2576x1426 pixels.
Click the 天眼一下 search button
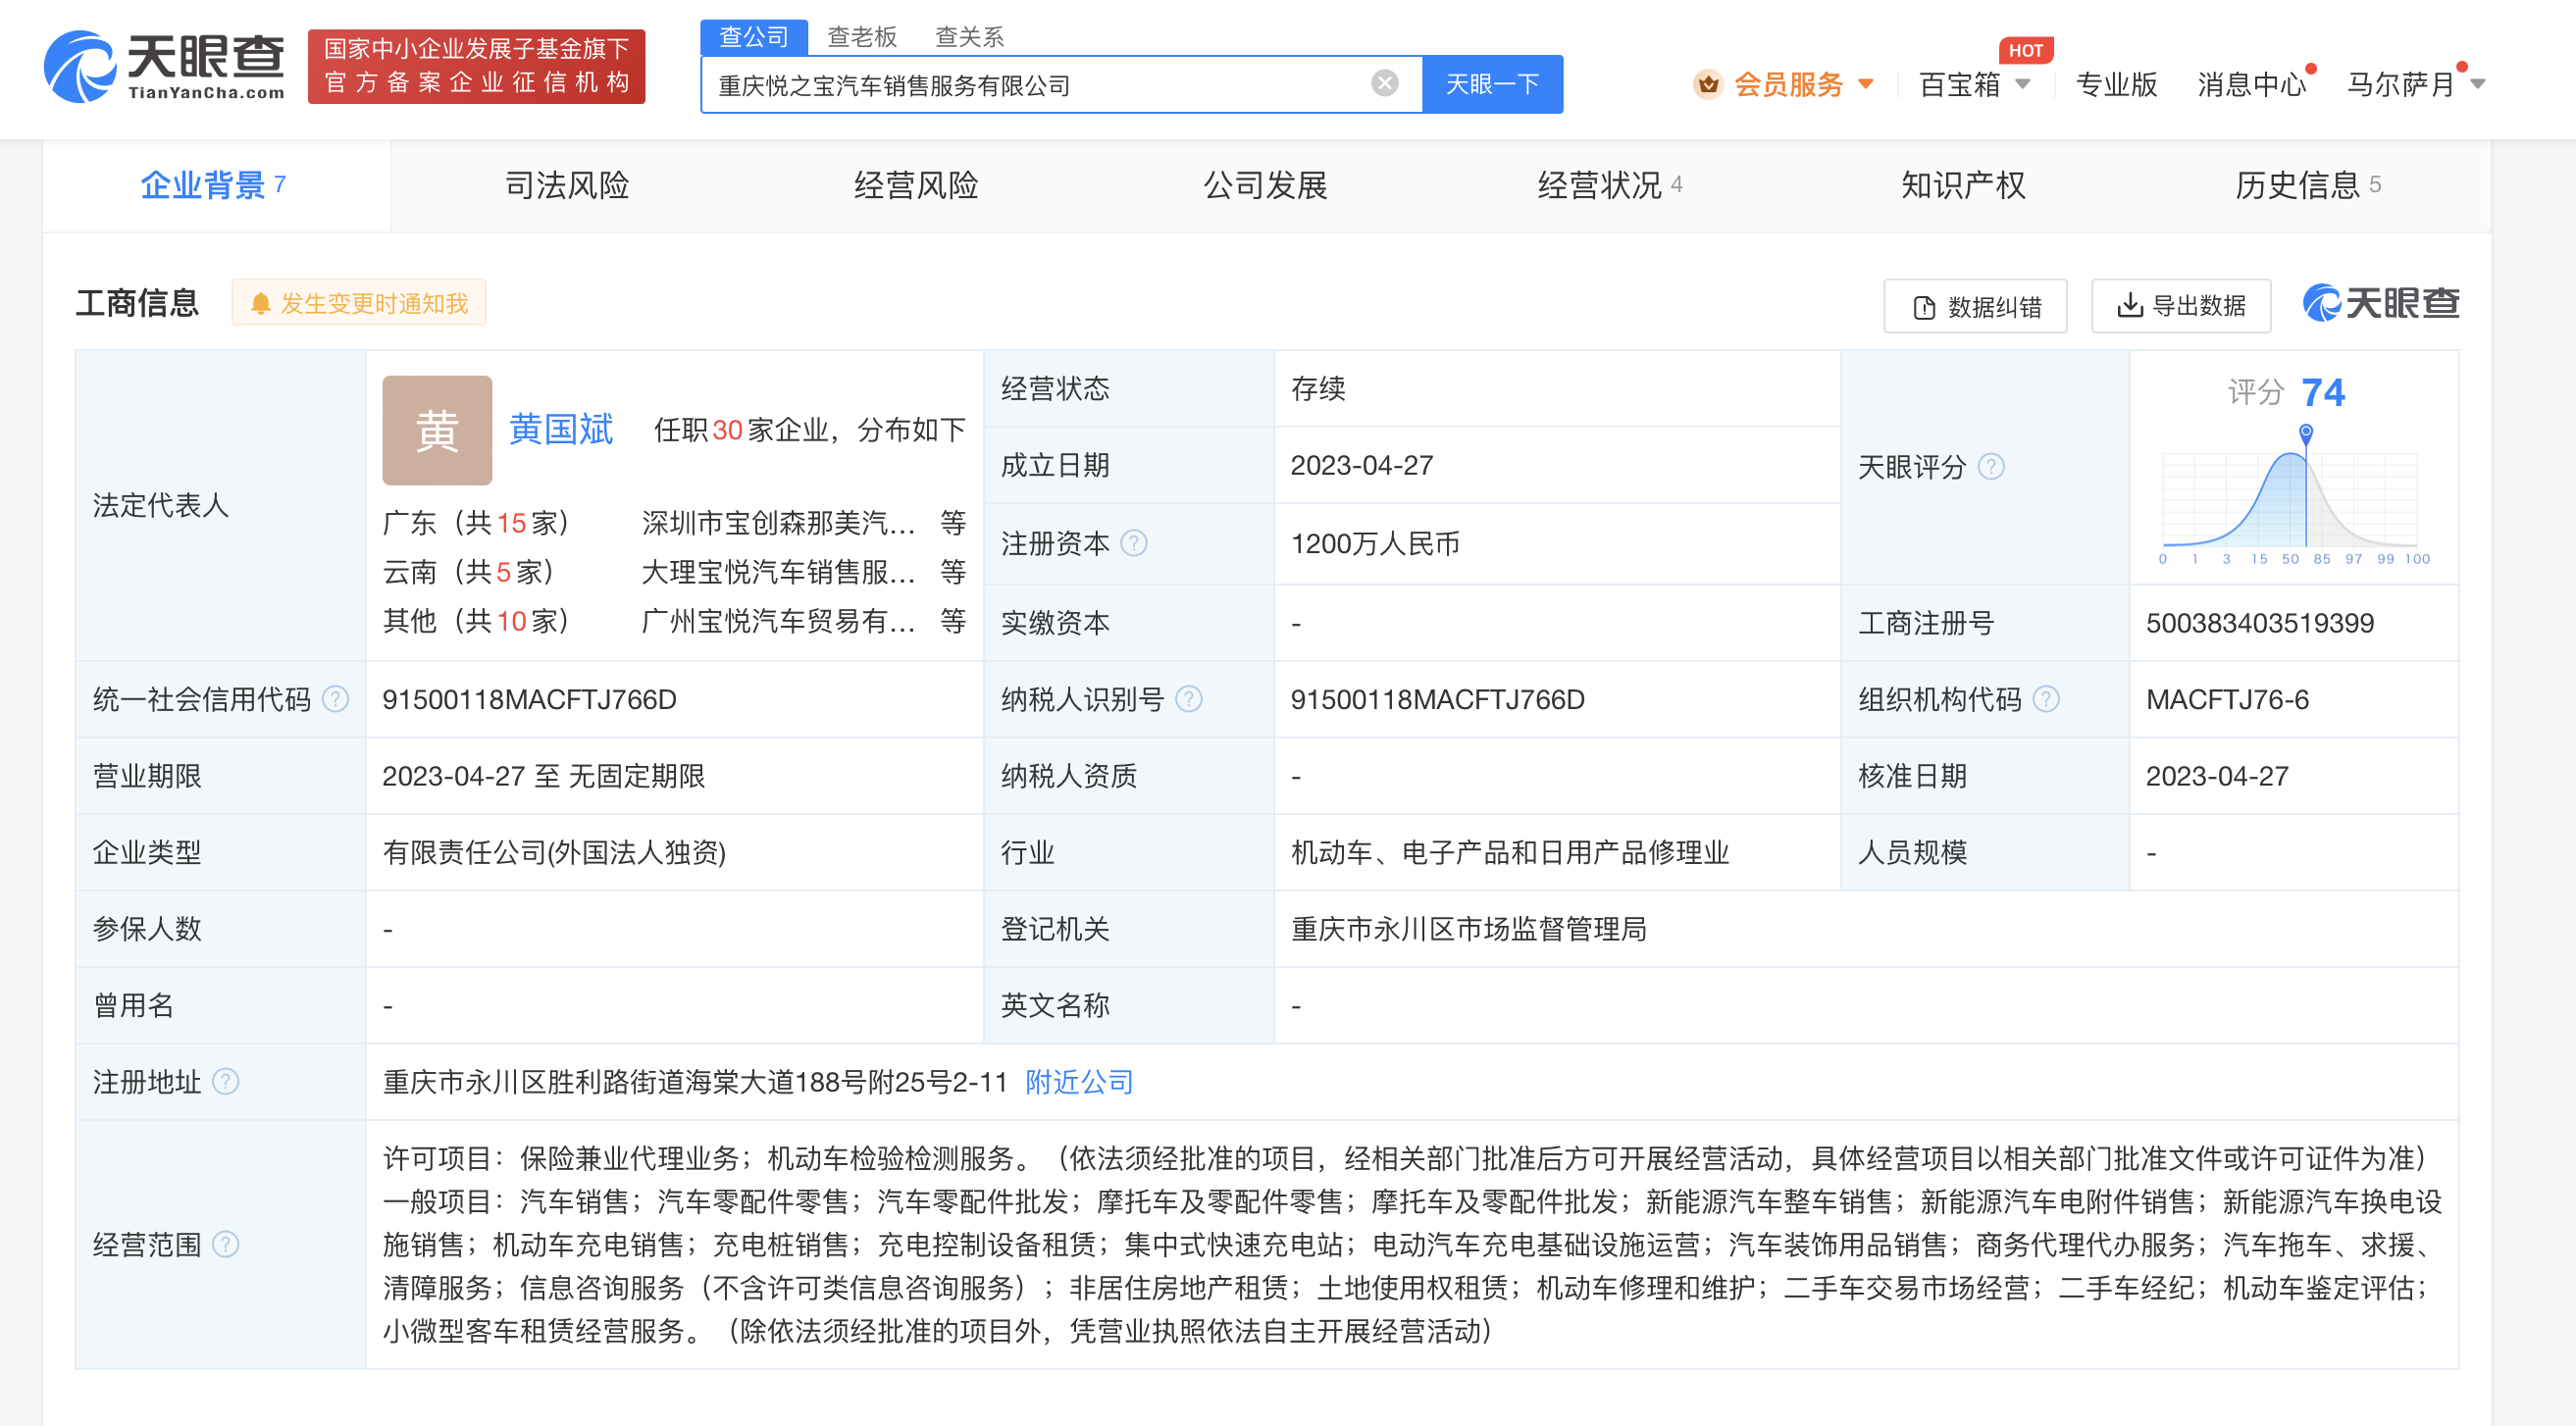pyautogui.click(x=1491, y=84)
